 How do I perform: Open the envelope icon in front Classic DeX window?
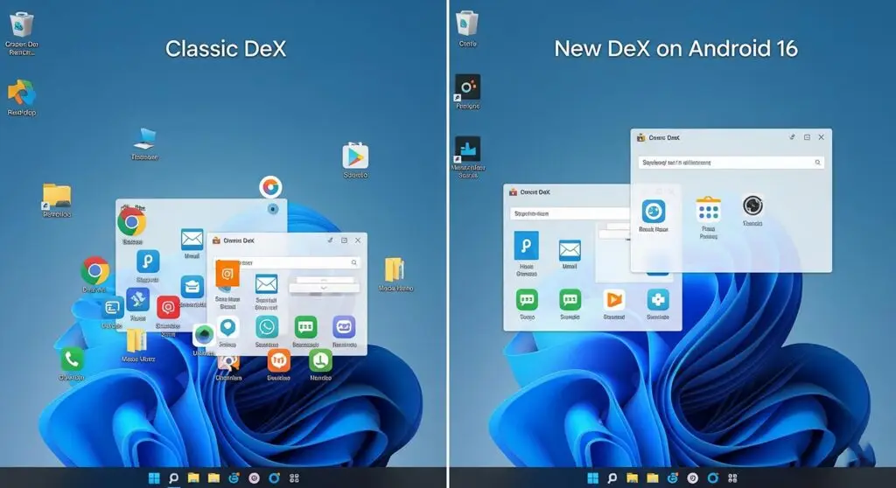266,284
